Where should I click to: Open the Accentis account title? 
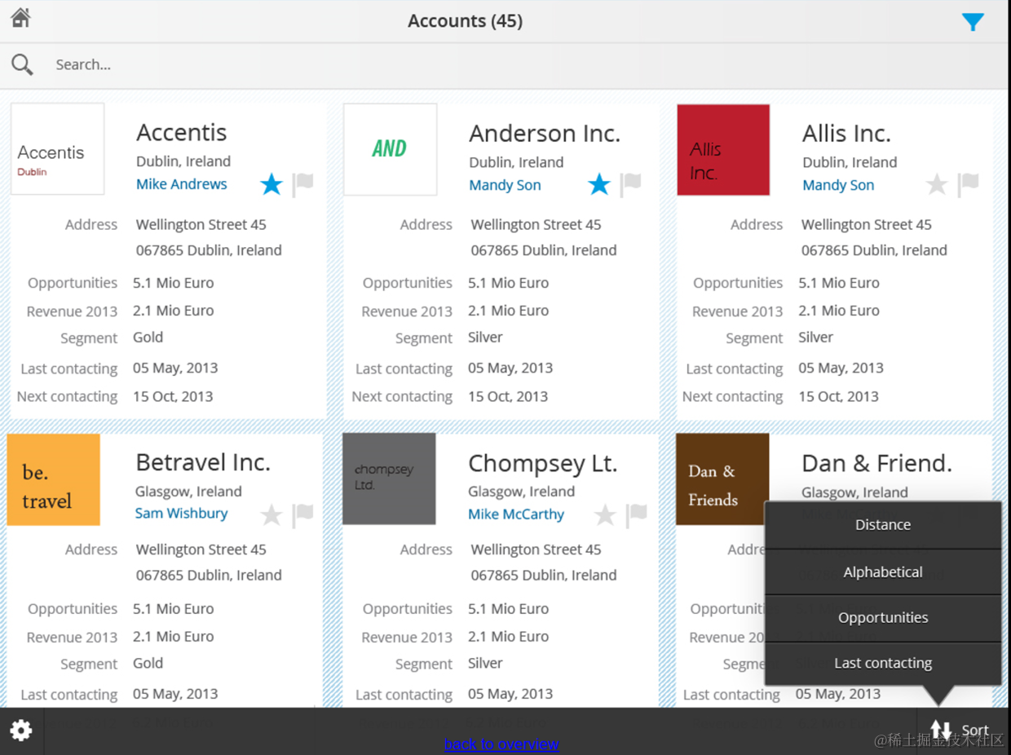click(182, 132)
